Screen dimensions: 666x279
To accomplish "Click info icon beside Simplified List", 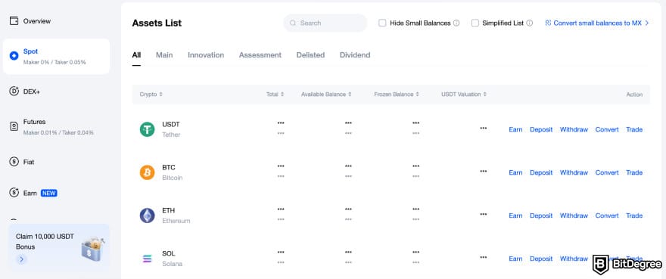I will click(529, 23).
